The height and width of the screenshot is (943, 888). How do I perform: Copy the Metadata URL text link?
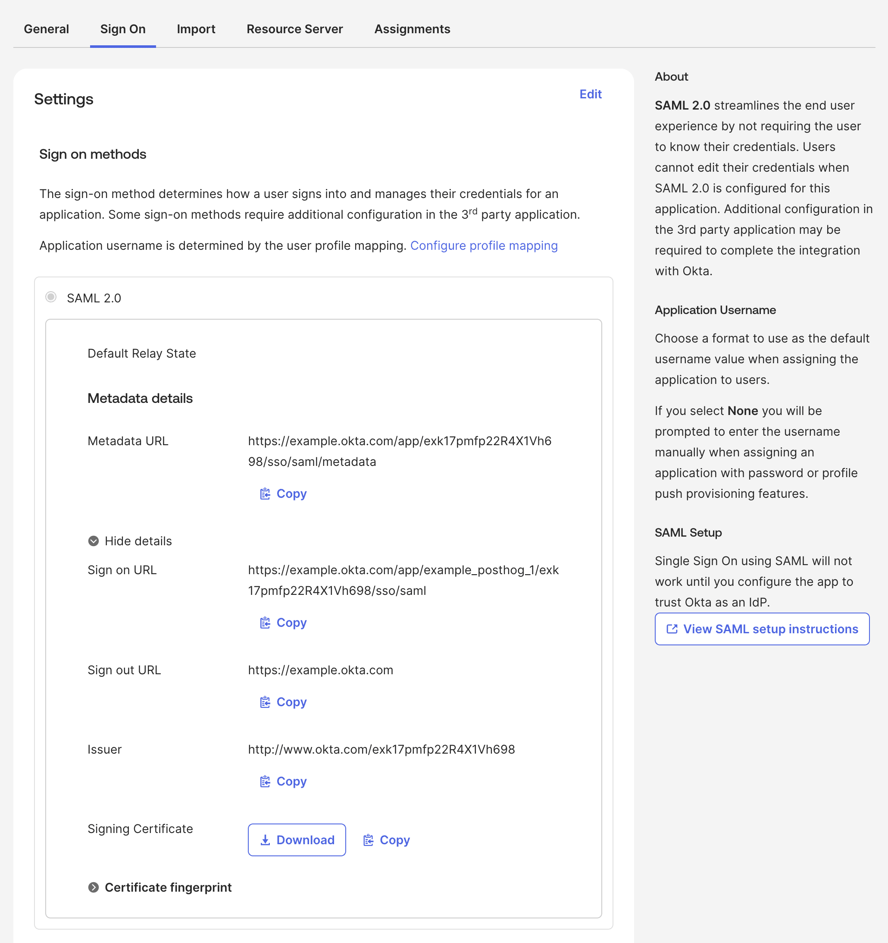coord(291,494)
